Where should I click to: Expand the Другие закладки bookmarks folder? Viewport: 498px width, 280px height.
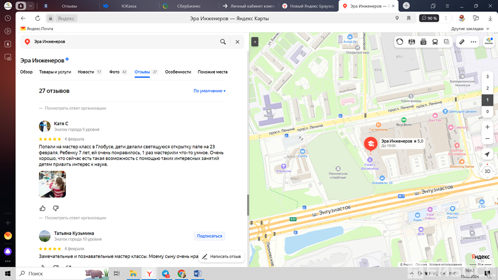tap(470, 29)
